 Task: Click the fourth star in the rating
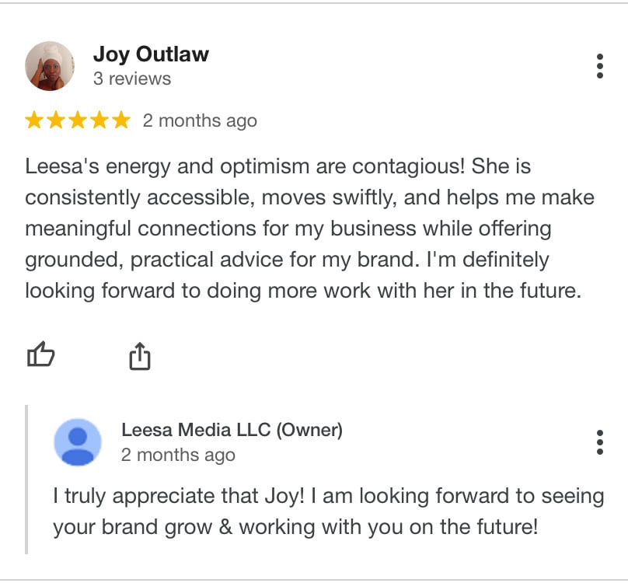click(99, 120)
